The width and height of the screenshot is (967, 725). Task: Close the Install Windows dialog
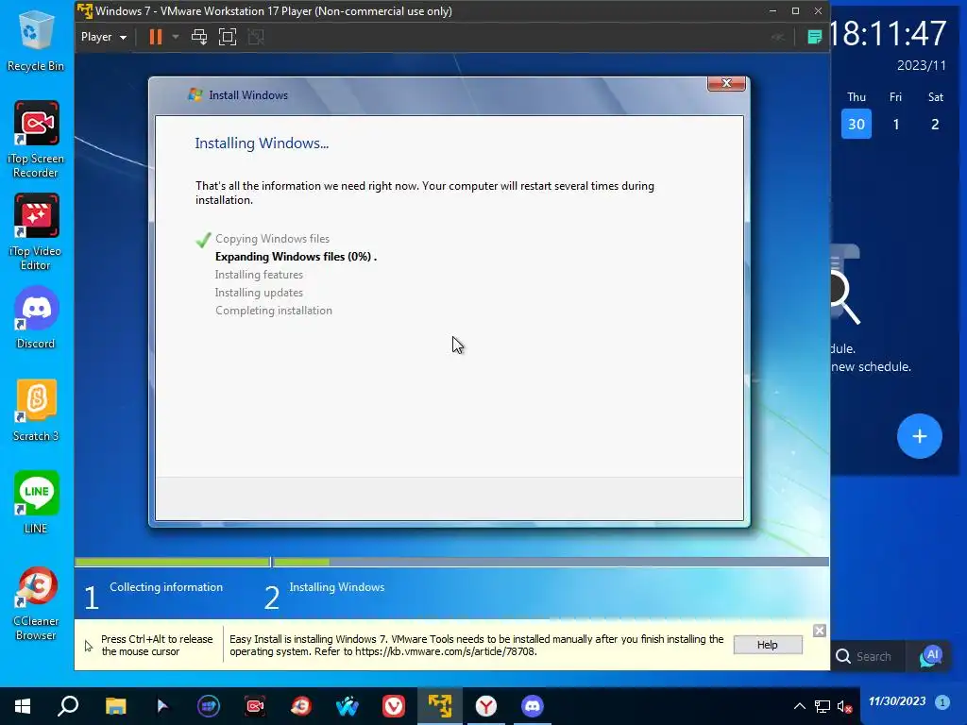click(726, 83)
